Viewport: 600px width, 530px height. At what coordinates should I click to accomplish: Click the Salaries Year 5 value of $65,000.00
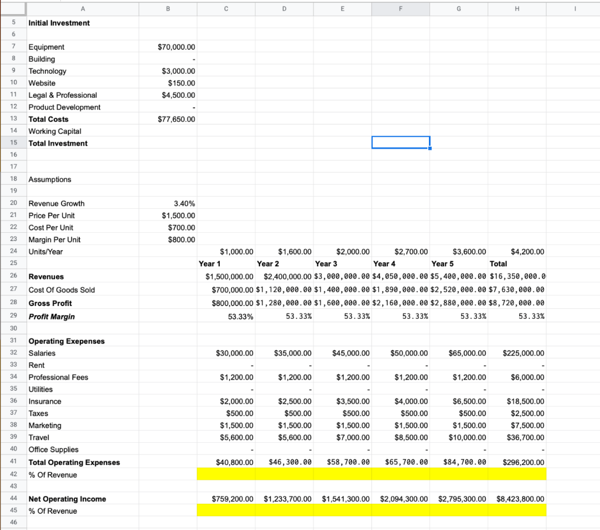(458, 353)
